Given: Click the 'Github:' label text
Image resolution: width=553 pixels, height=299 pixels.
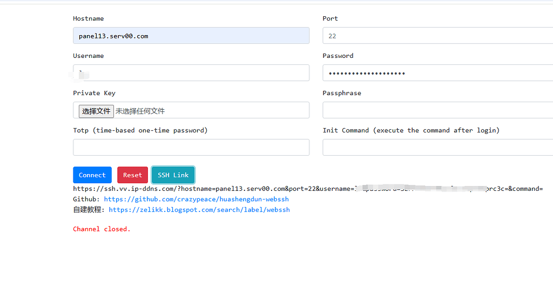Looking at the screenshot, I should 86,199.
